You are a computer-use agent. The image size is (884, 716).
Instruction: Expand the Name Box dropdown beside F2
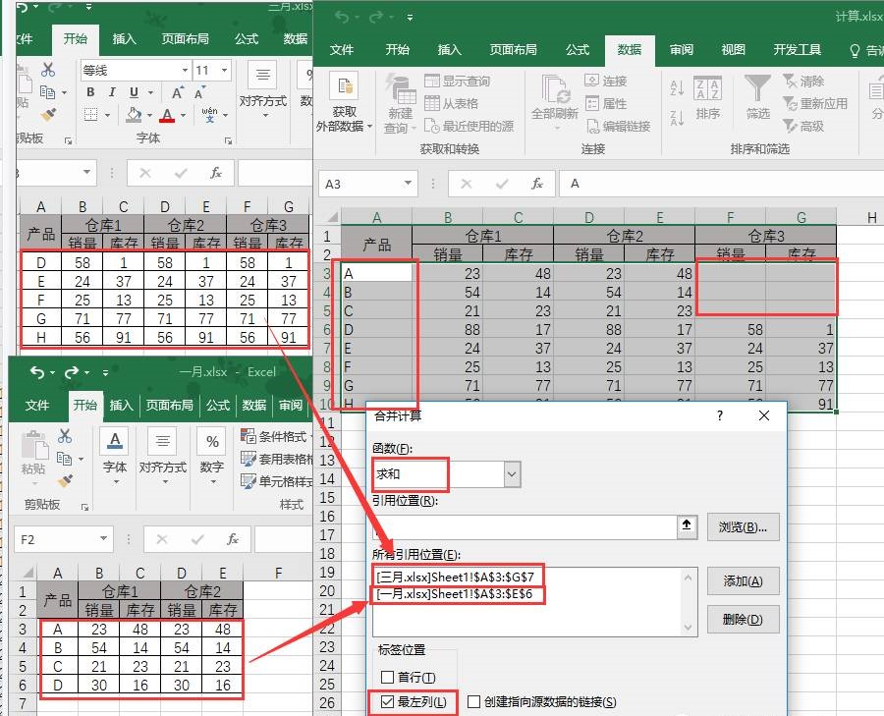[104, 539]
